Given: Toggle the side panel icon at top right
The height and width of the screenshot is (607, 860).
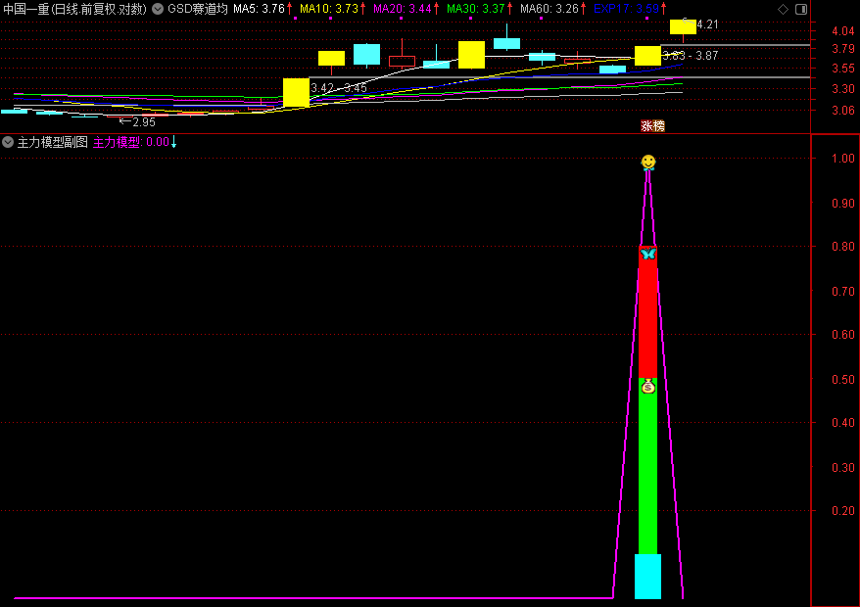Looking at the screenshot, I should pos(803,8).
